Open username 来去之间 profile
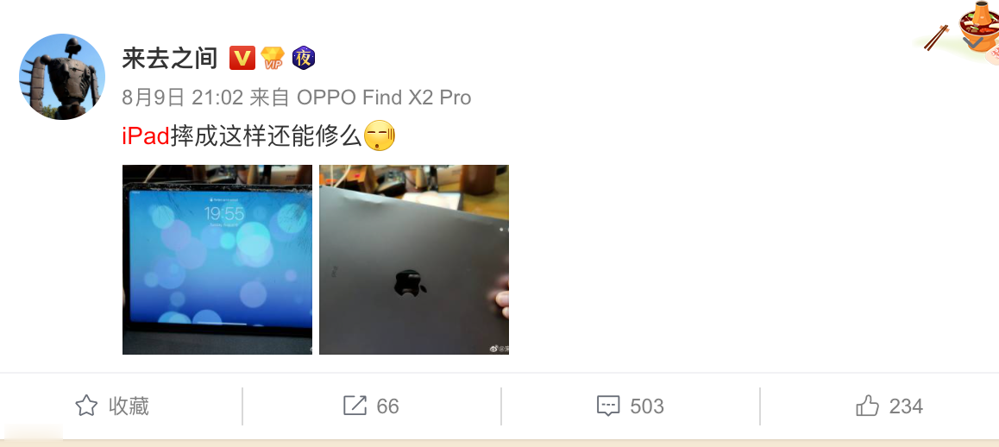Image resolution: width=999 pixels, height=447 pixels. [169, 59]
